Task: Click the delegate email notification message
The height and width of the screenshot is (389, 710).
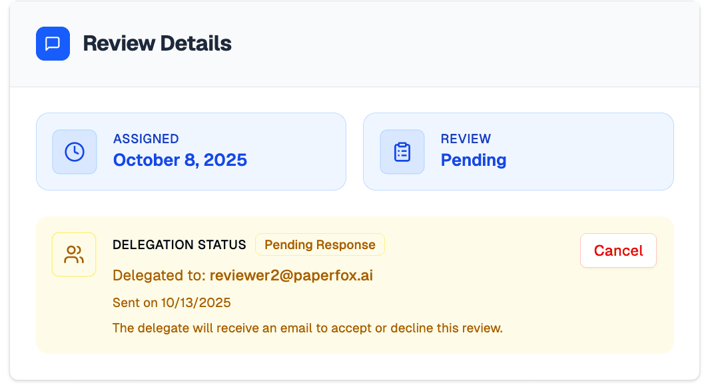Action: point(306,328)
